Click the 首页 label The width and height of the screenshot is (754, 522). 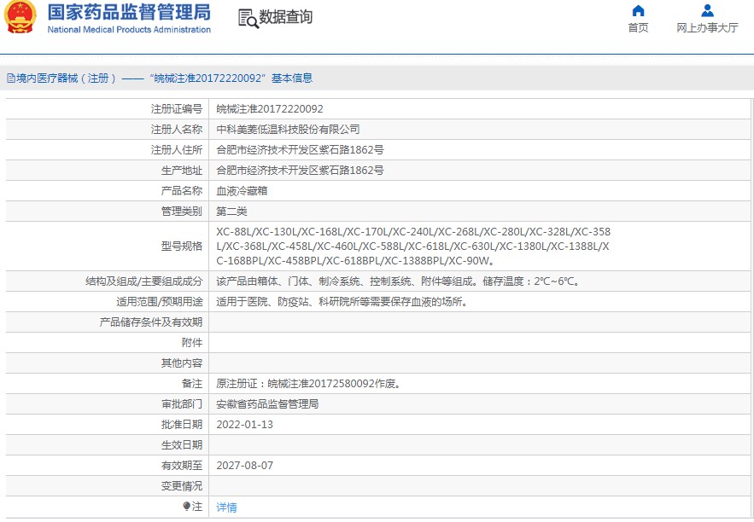638,28
